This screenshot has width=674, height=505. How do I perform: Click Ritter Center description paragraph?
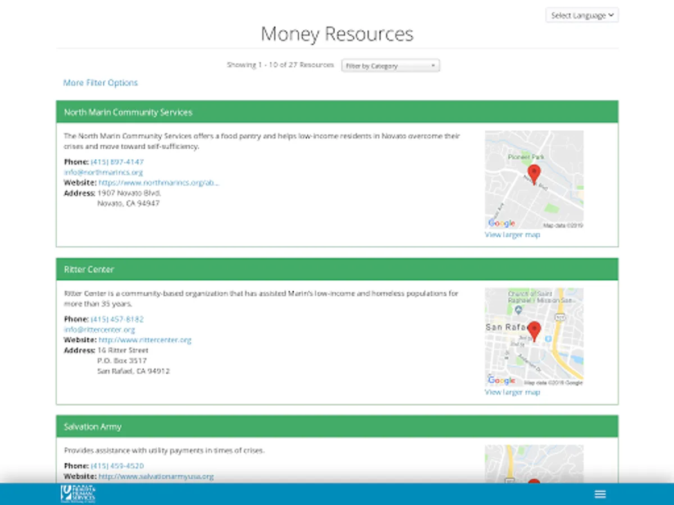pyautogui.click(x=261, y=299)
